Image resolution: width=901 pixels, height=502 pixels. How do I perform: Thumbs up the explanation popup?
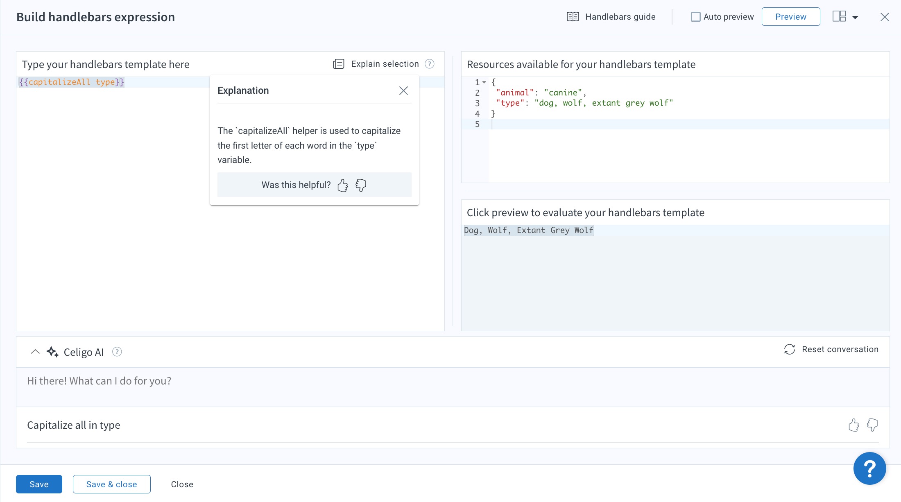[342, 185]
